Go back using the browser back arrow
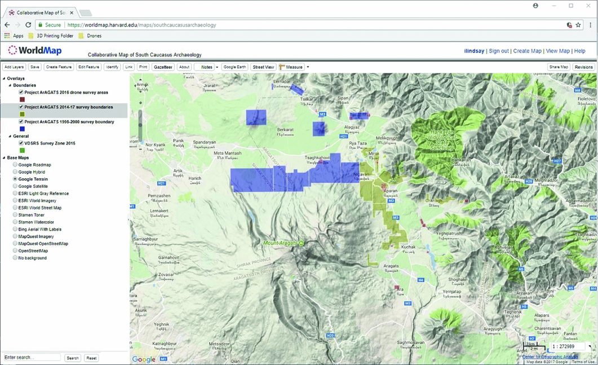This screenshot has height=365, width=598. (x=7, y=25)
